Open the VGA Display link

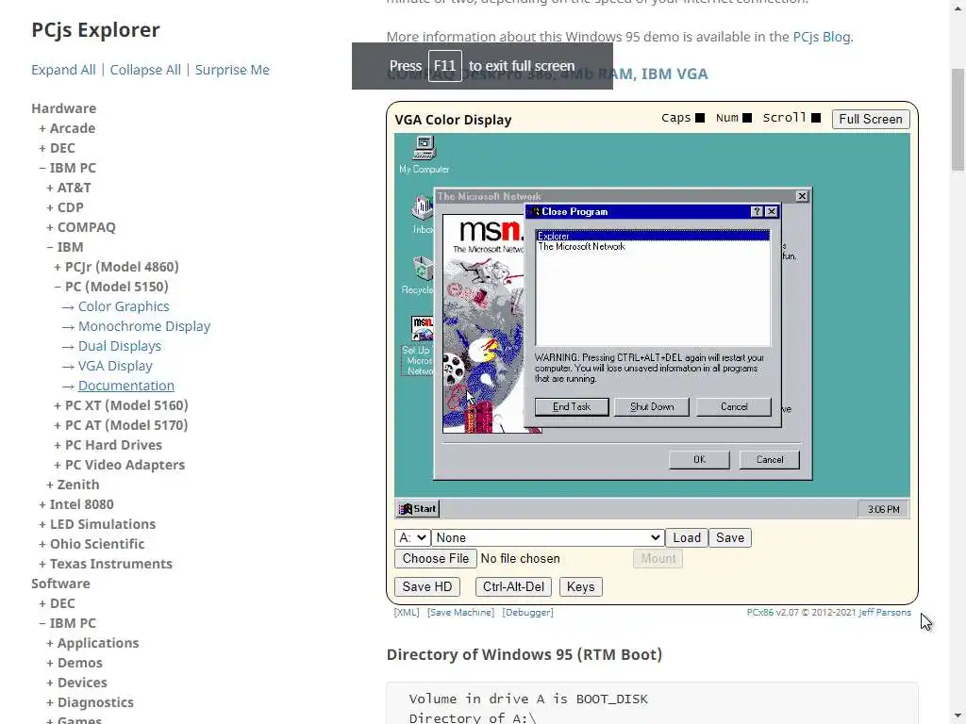tap(115, 366)
